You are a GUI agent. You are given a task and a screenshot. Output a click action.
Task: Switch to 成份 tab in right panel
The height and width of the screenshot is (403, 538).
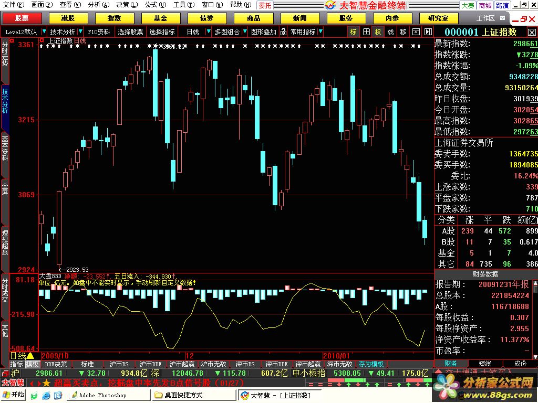(520, 364)
